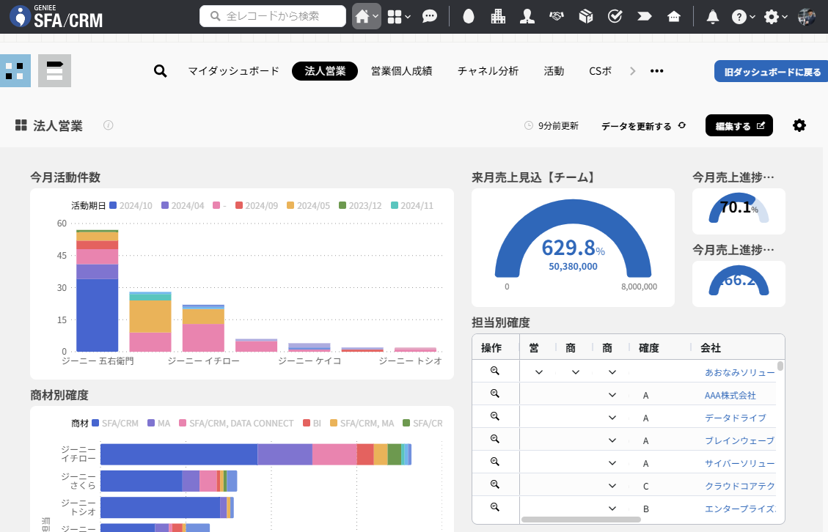828x532 pixels.
Task: Show more tabs with the right arrow
Action: (633, 71)
